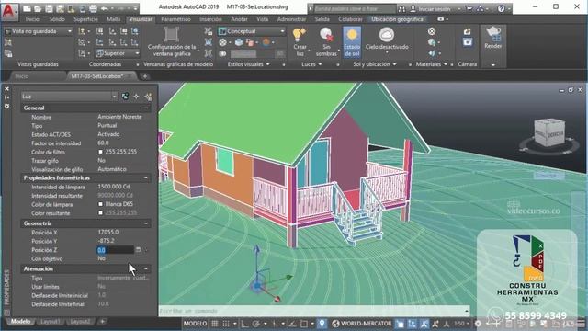Toggle ortho mode in status bar
588x331 pixels.
click(244, 324)
